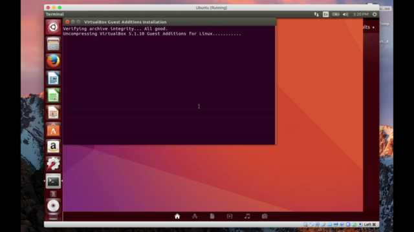The image size is (414, 232).
Task: Click VirtualBox shared folders status icon
Action: tap(329, 224)
